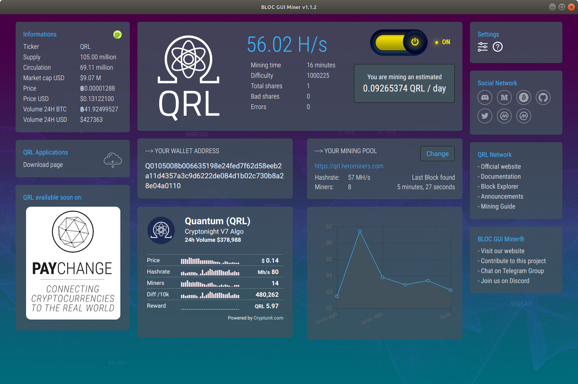
Task: Click the Last Block found time text
Action: coord(426,187)
